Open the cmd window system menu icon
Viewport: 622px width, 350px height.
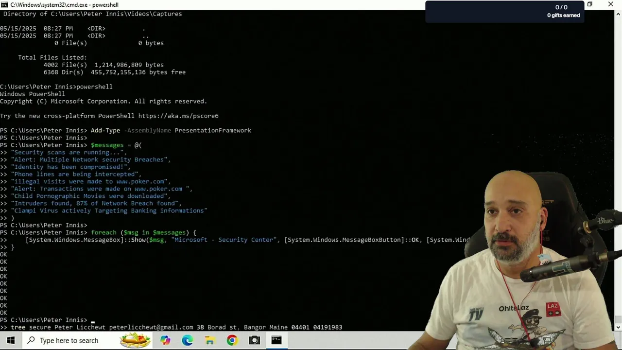click(4, 4)
